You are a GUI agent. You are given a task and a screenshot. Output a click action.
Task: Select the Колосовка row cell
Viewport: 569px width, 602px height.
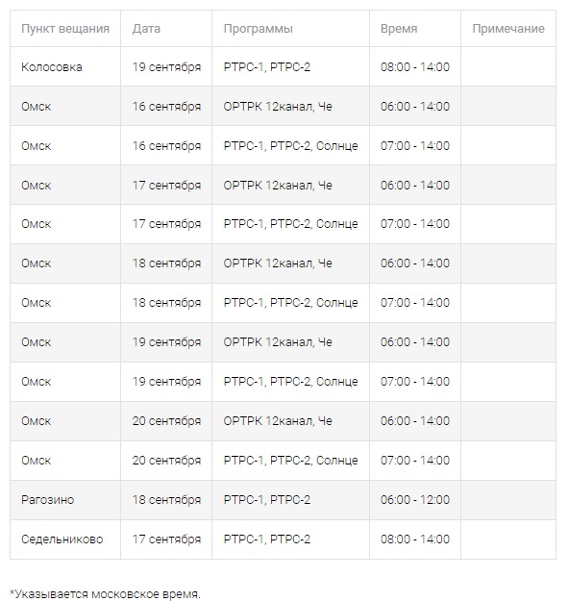[x=65, y=66]
